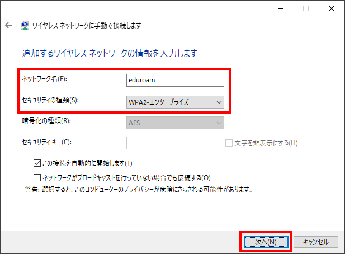Viewport: 345px width, 254px height.
Task: Enable connect when network not broadcasting checkbox
Action: tap(37, 177)
